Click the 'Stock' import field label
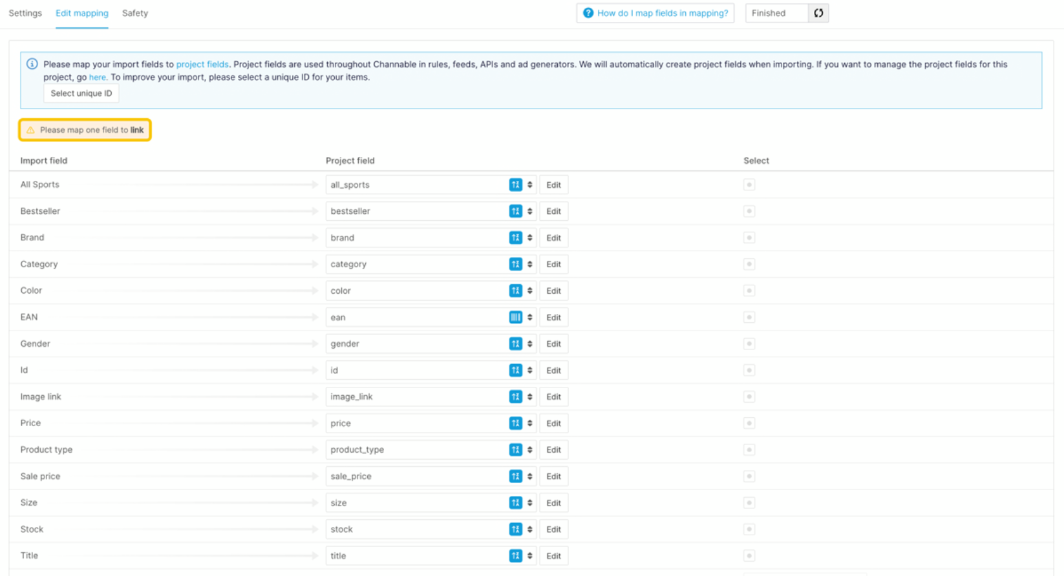The width and height of the screenshot is (1064, 576). [32, 529]
